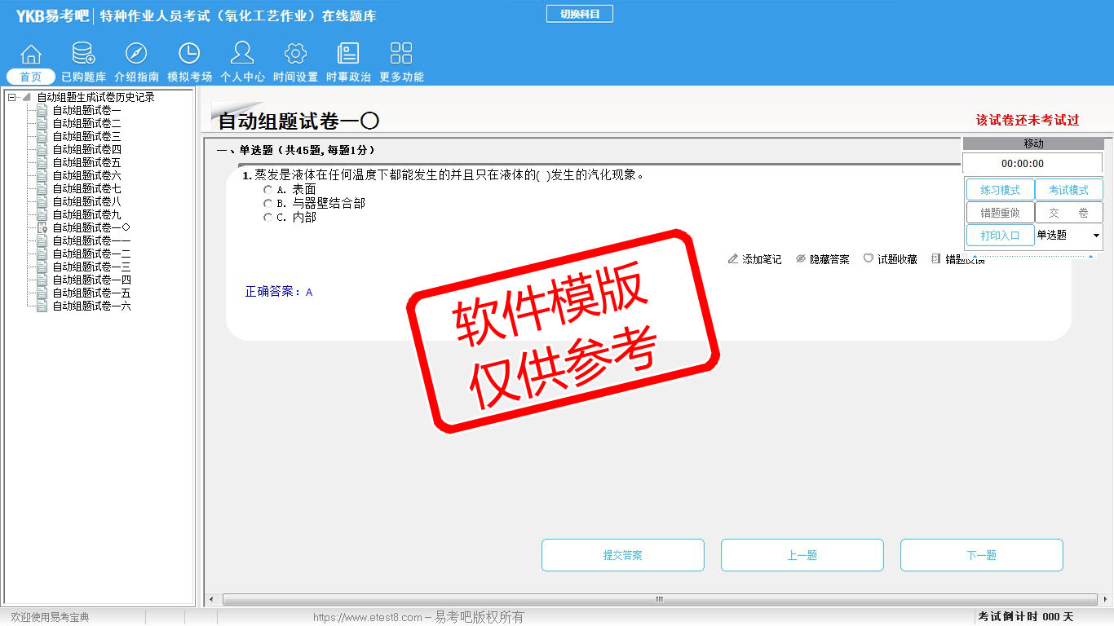Click the 切换科目 button
The width and height of the screenshot is (1114, 626).
pos(579,14)
